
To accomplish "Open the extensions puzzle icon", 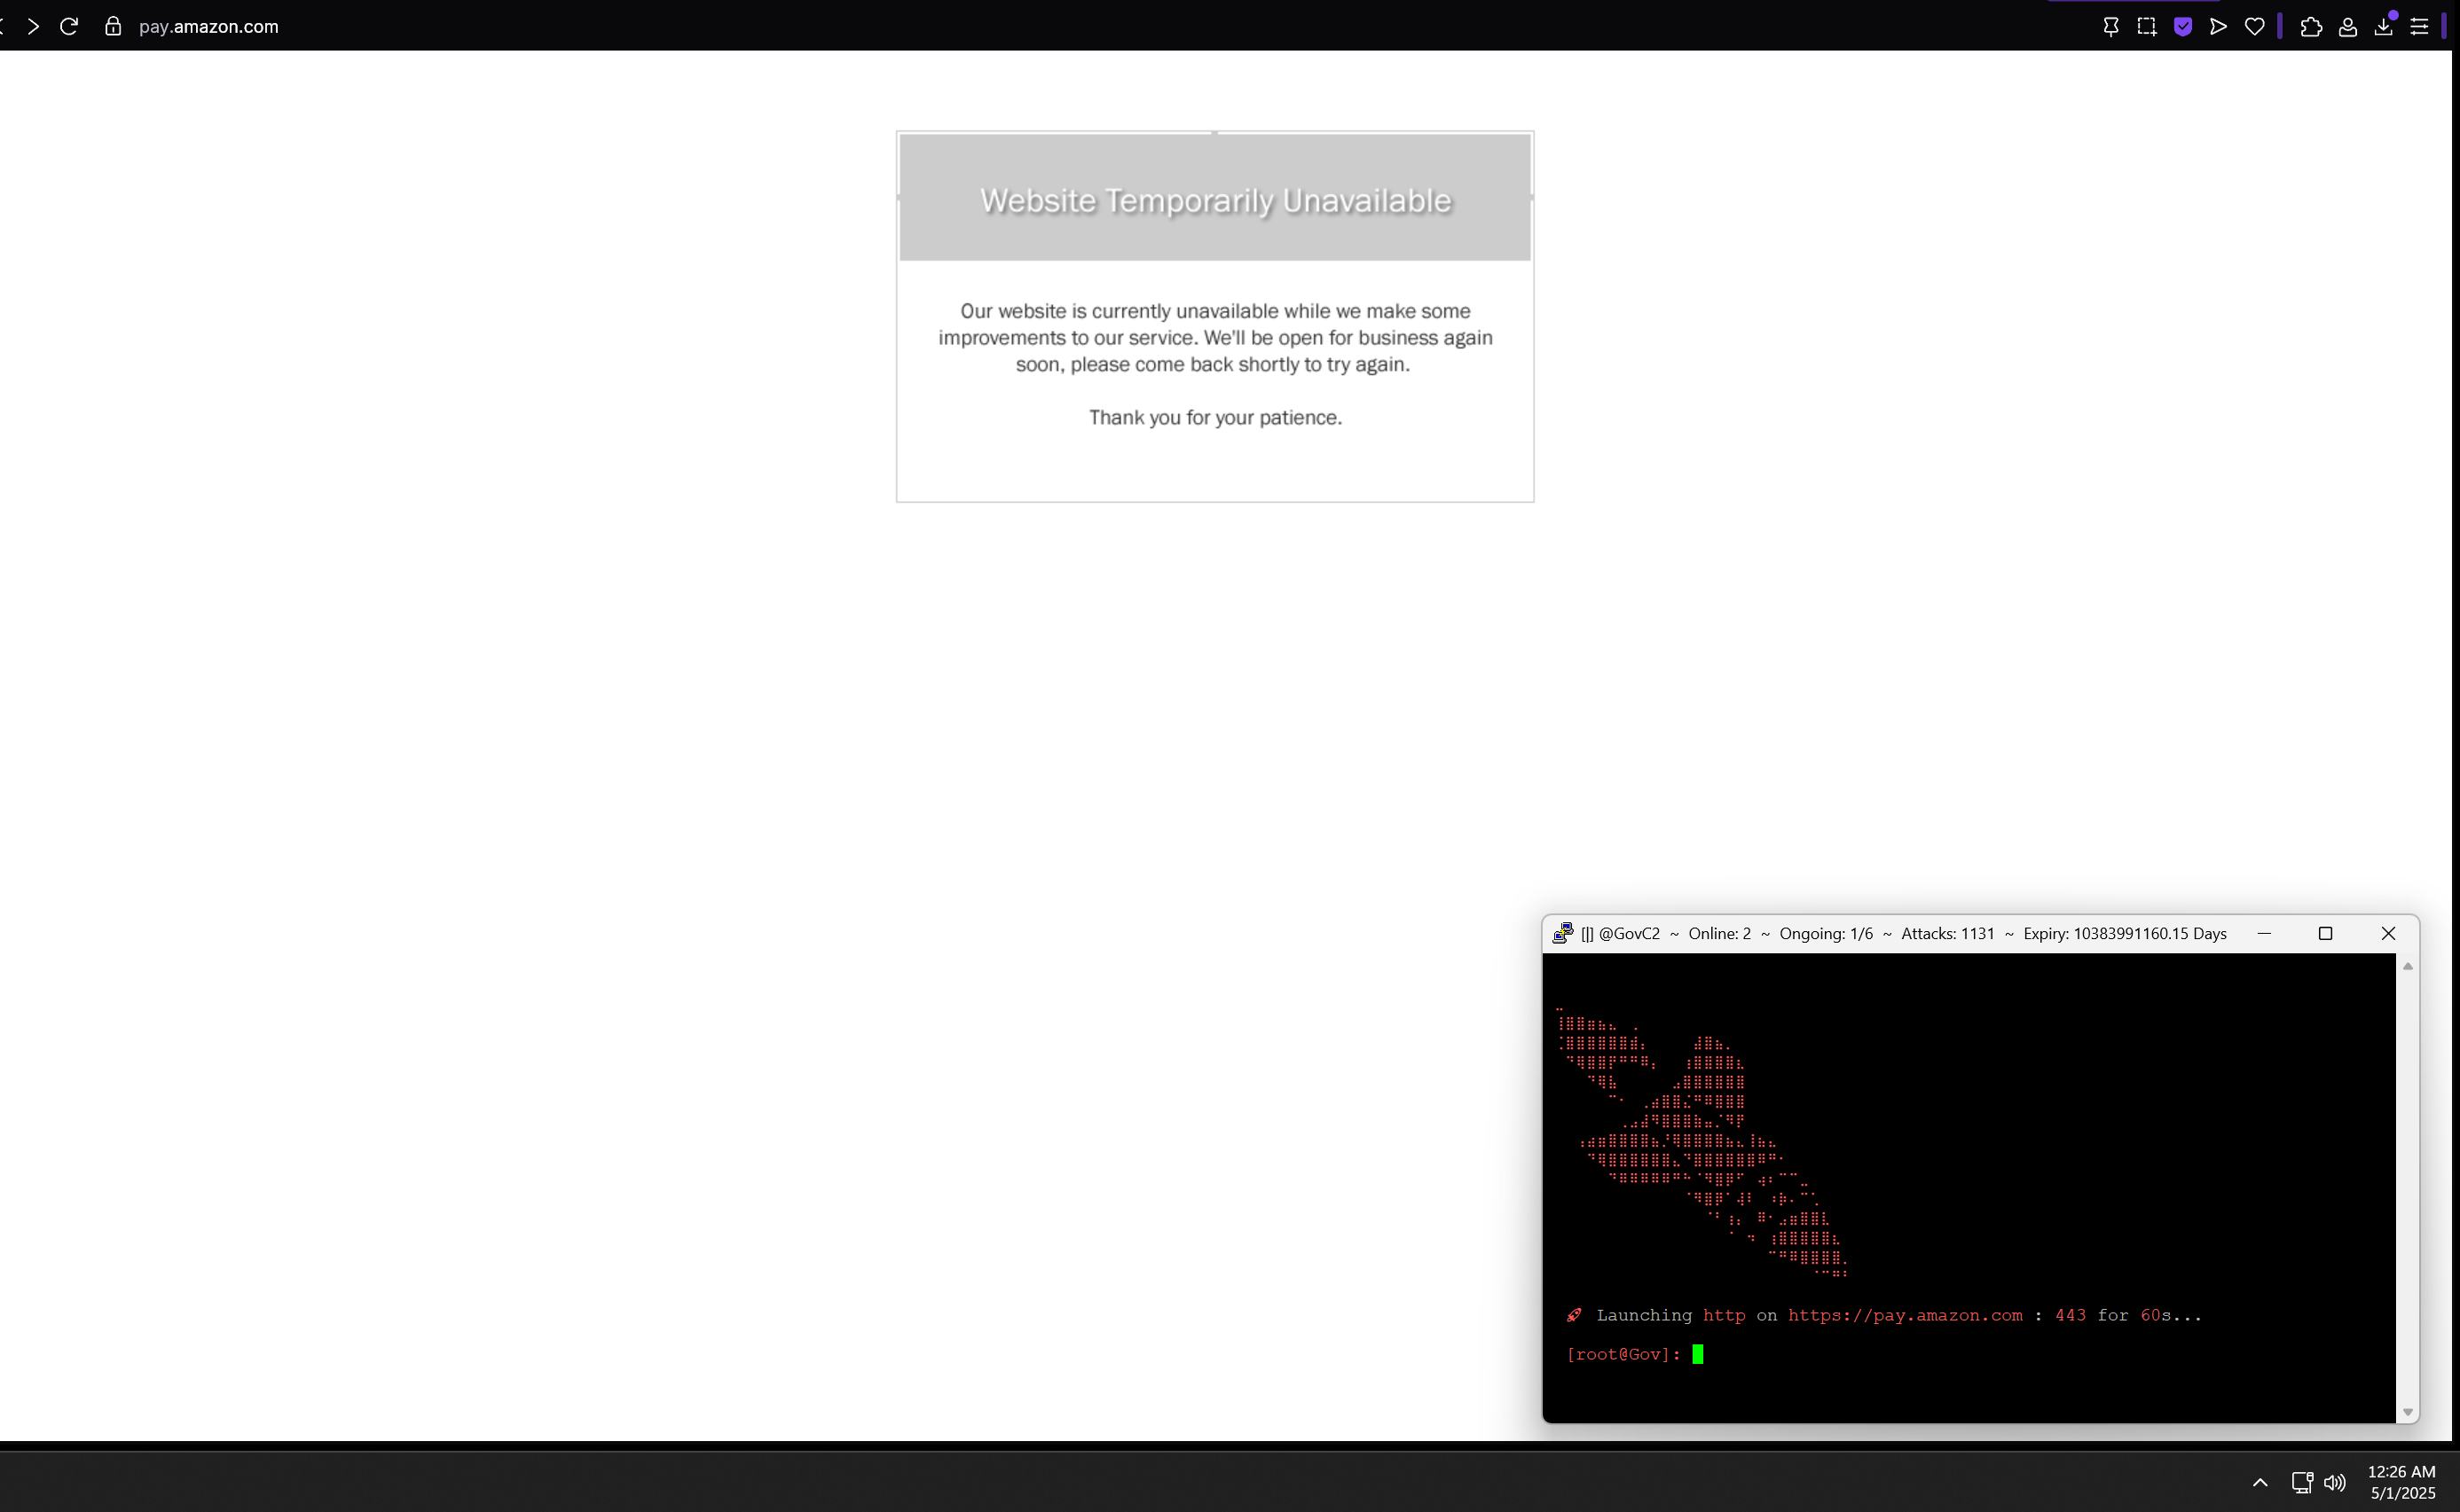I will [2311, 27].
